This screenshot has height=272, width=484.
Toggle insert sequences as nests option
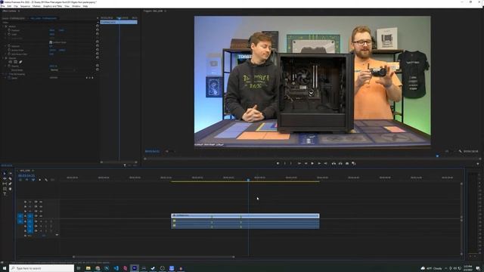20,180
